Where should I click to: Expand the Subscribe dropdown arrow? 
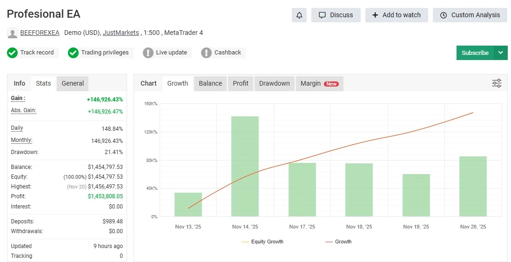coord(500,53)
